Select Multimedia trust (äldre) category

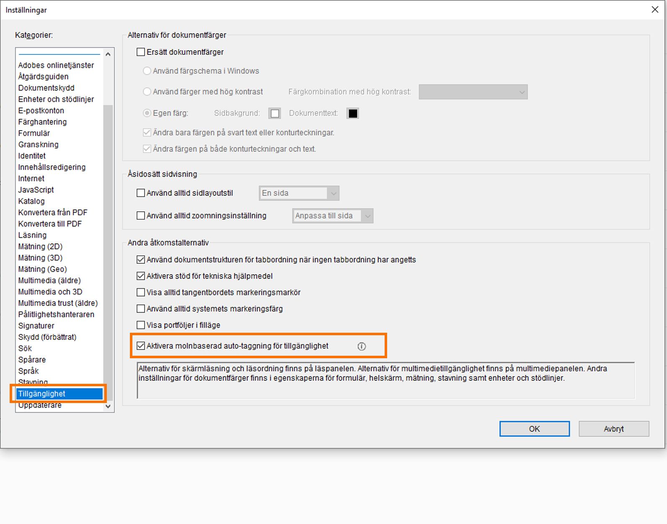point(58,303)
